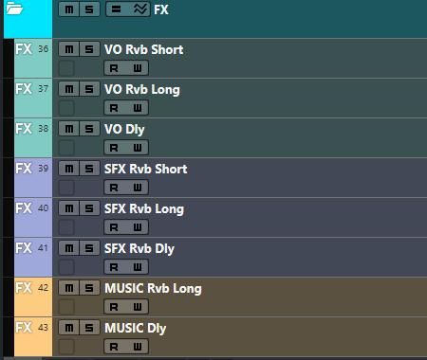Mute the SFX Rvb Dly track

[x=69, y=248]
